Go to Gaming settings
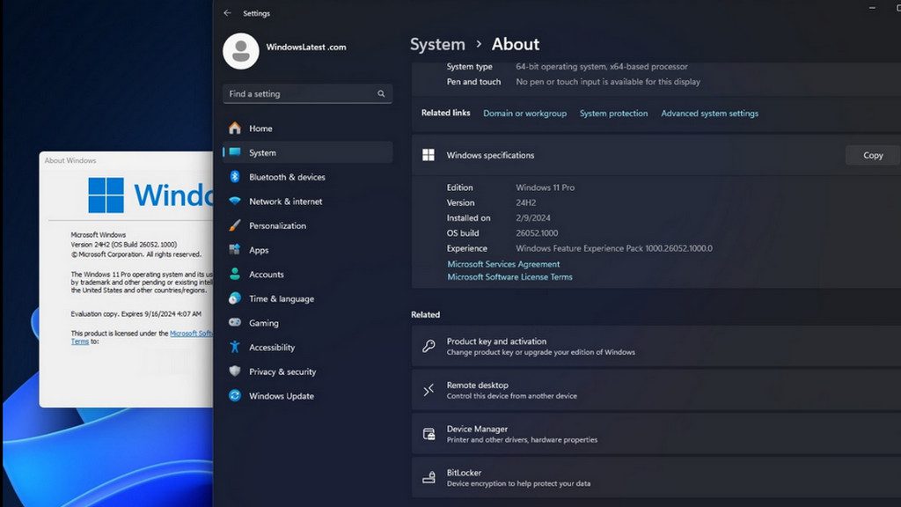 [307, 323]
